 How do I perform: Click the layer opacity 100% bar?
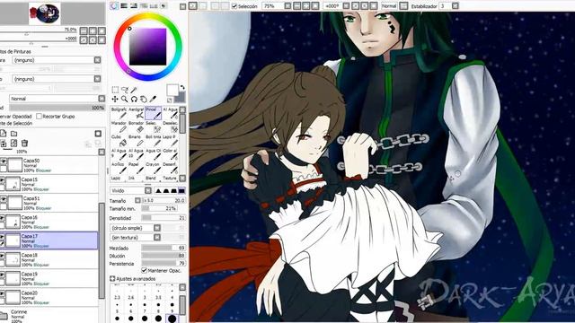pyautogui.click(x=57, y=108)
